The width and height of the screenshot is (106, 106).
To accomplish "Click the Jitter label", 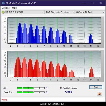I will tap(6, 88).
